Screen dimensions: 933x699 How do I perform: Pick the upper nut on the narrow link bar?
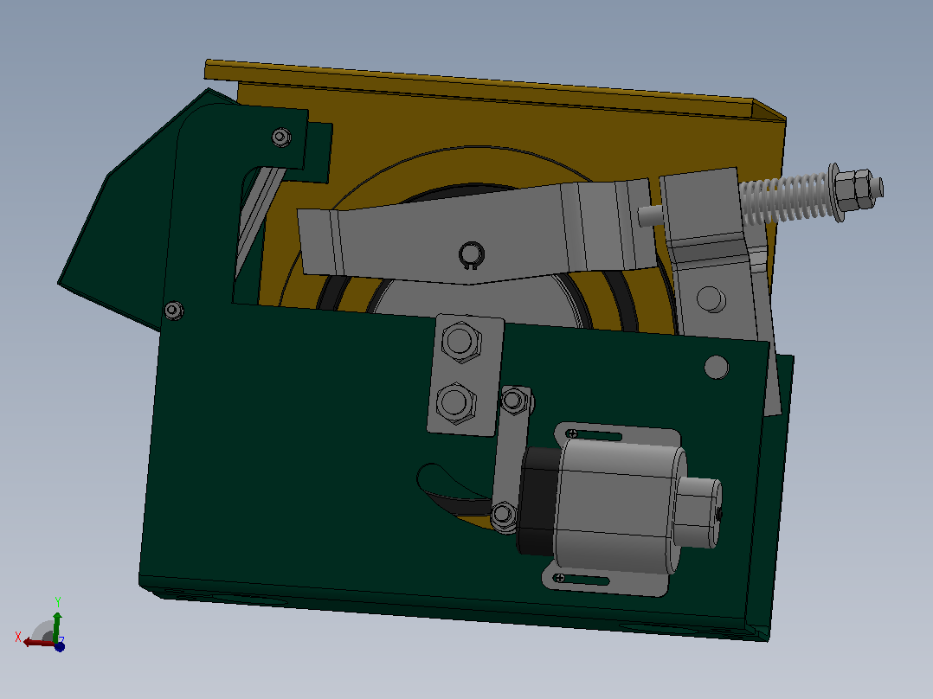[x=513, y=401]
